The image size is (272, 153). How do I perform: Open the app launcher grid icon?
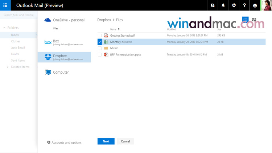(5, 5)
